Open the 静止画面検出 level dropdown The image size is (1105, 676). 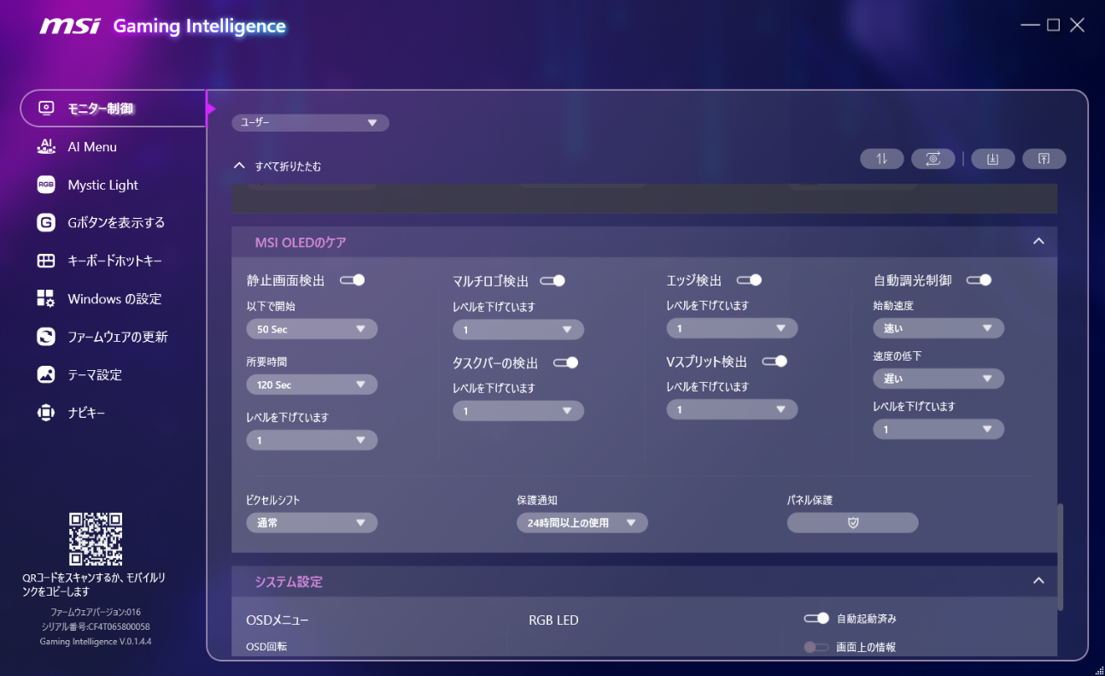312,440
